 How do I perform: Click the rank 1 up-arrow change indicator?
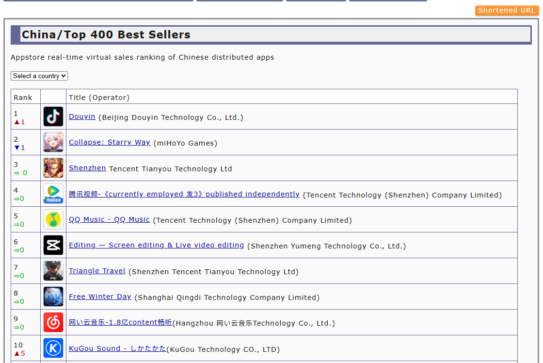click(x=19, y=122)
